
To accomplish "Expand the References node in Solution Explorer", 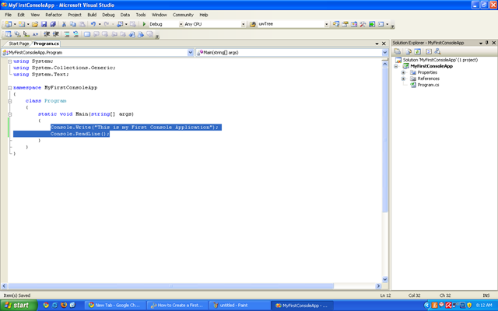I will tap(403, 79).
